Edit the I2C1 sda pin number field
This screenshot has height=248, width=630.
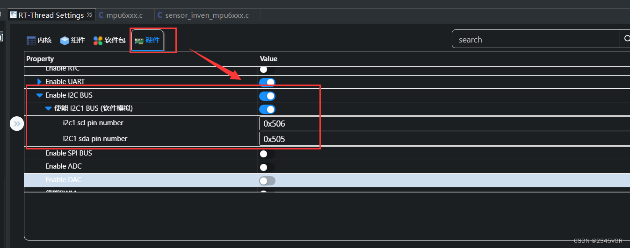(444, 139)
